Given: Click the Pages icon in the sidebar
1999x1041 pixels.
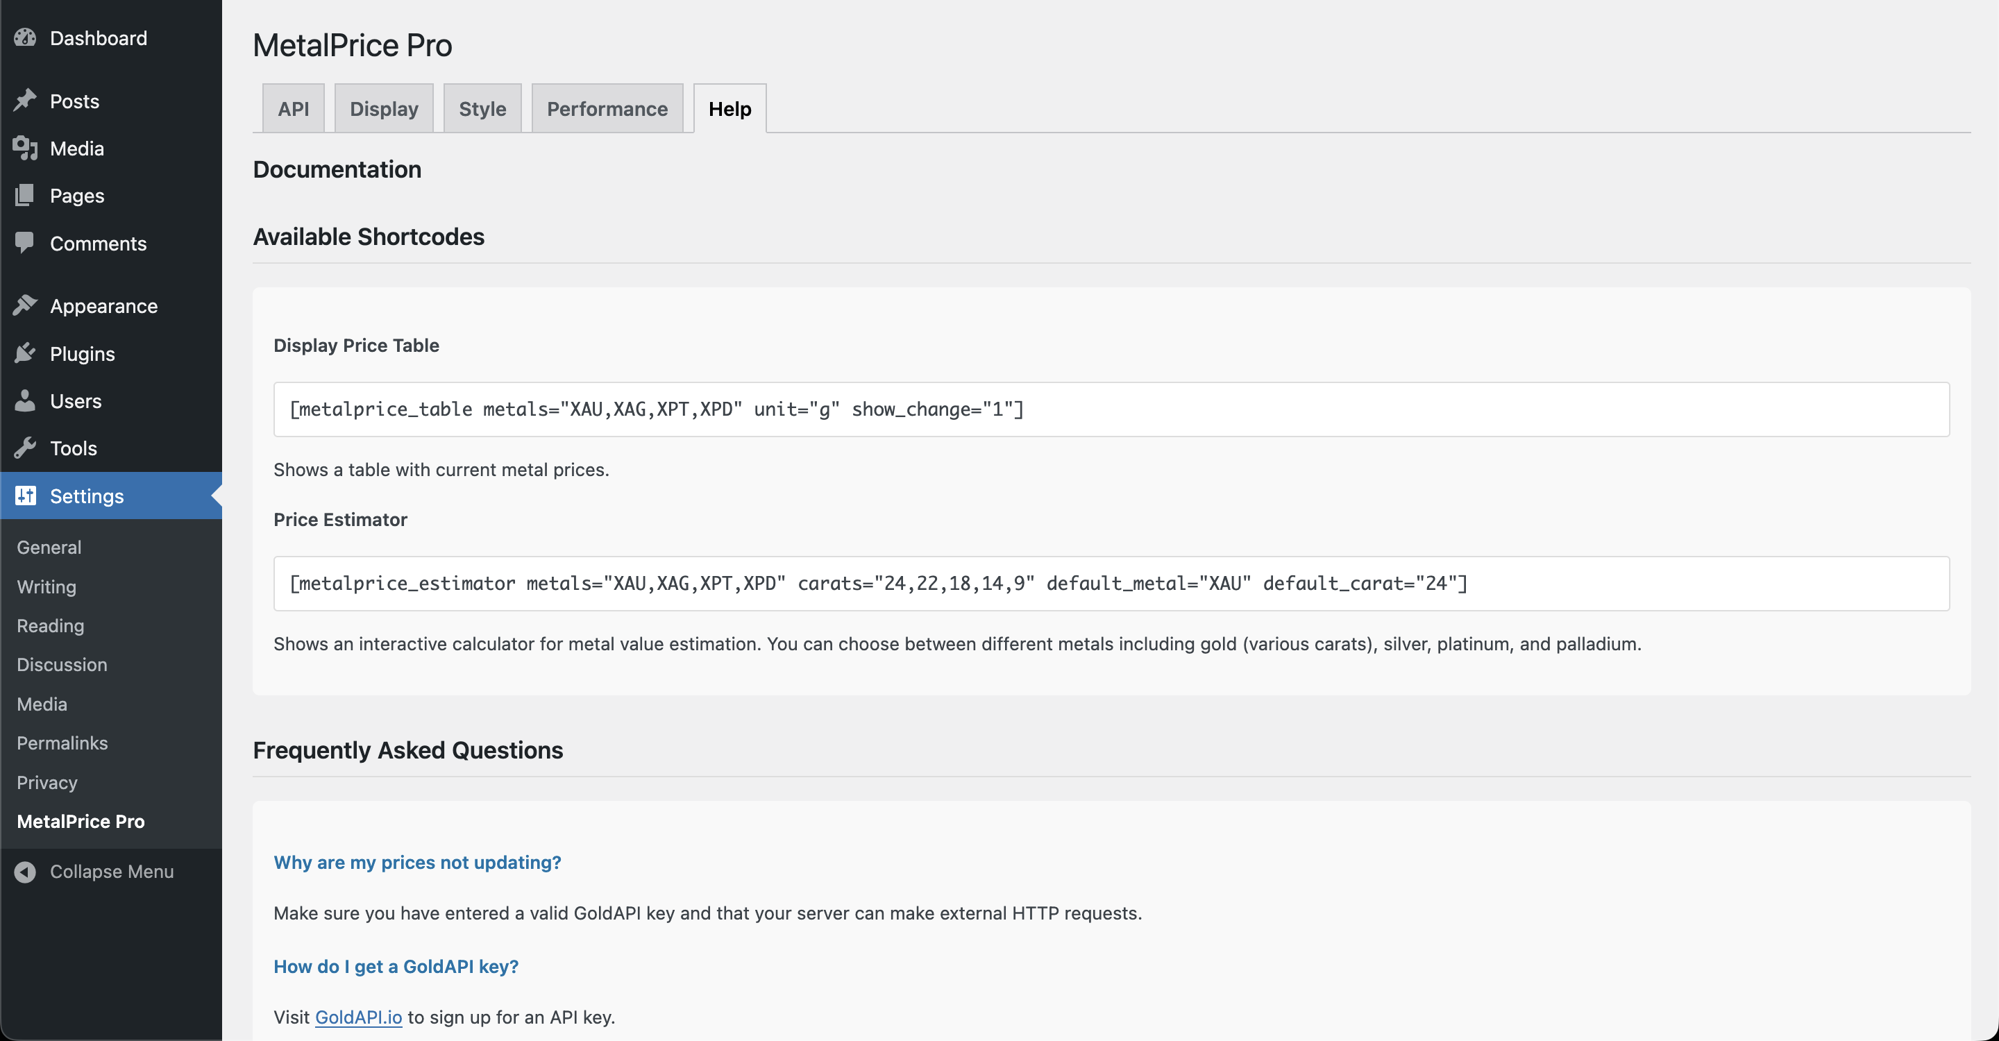Looking at the screenshot, I should click(x=25, y=196).
